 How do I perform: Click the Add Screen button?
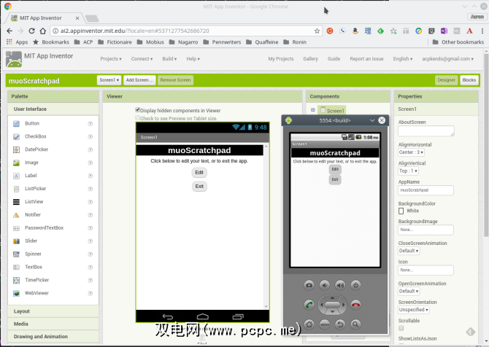(139, 80)
